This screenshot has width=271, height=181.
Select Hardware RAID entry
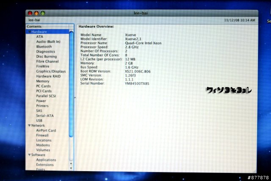pyautogui.click(x=48, y=76)
